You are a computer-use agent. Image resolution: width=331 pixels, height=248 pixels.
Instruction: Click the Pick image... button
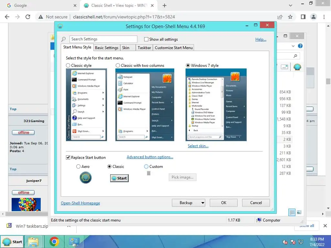coord(182,177)
